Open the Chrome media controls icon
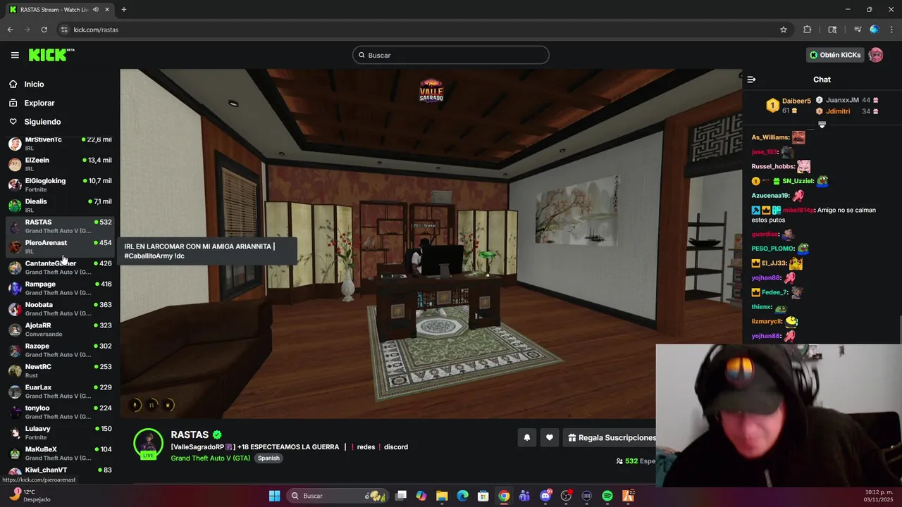Image resolution: width=902 pixels, height=507 pixels. click(857, 30)
